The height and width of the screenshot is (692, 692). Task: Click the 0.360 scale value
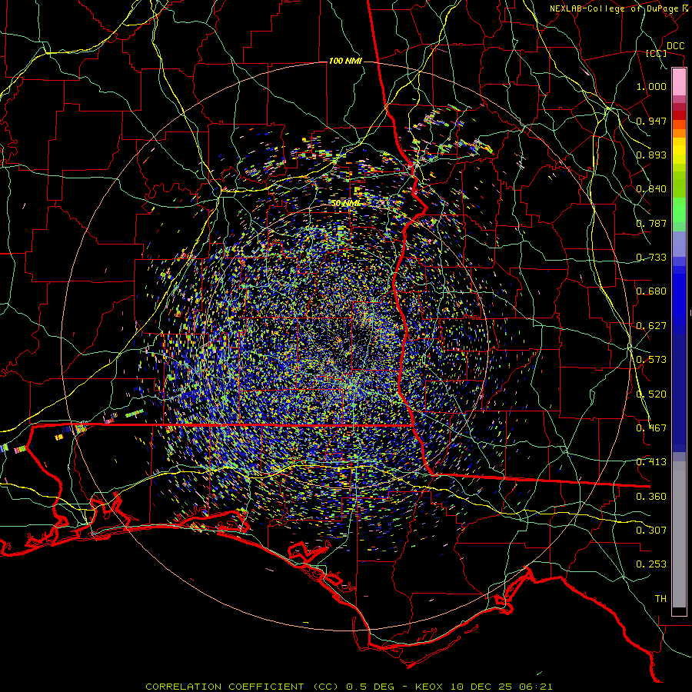point(651,497)
